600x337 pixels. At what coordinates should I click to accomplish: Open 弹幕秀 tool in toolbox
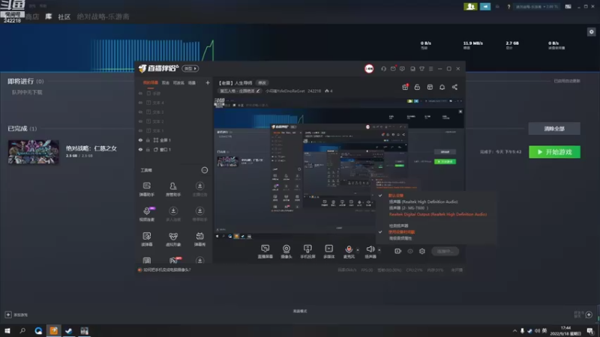[x=199, y=239]
